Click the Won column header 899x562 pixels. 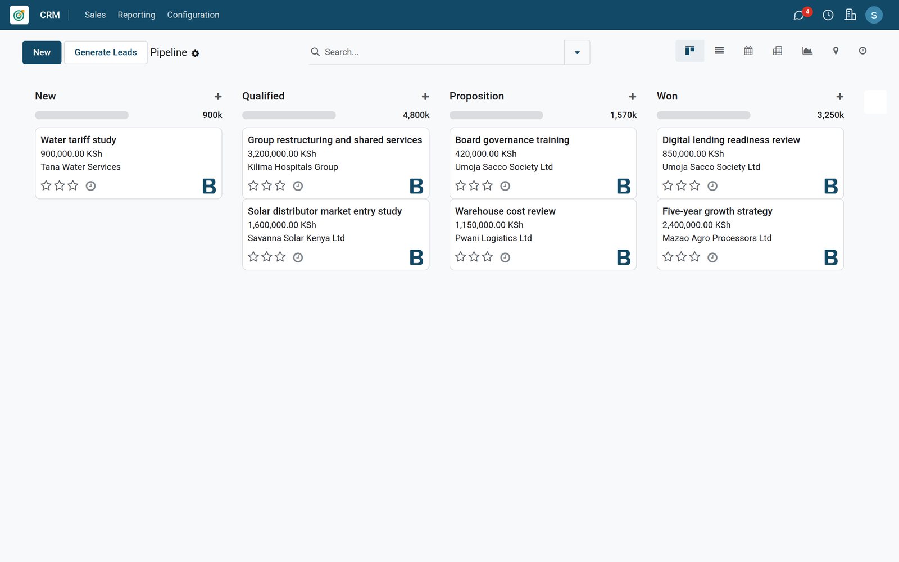click(x=667, y=96)
